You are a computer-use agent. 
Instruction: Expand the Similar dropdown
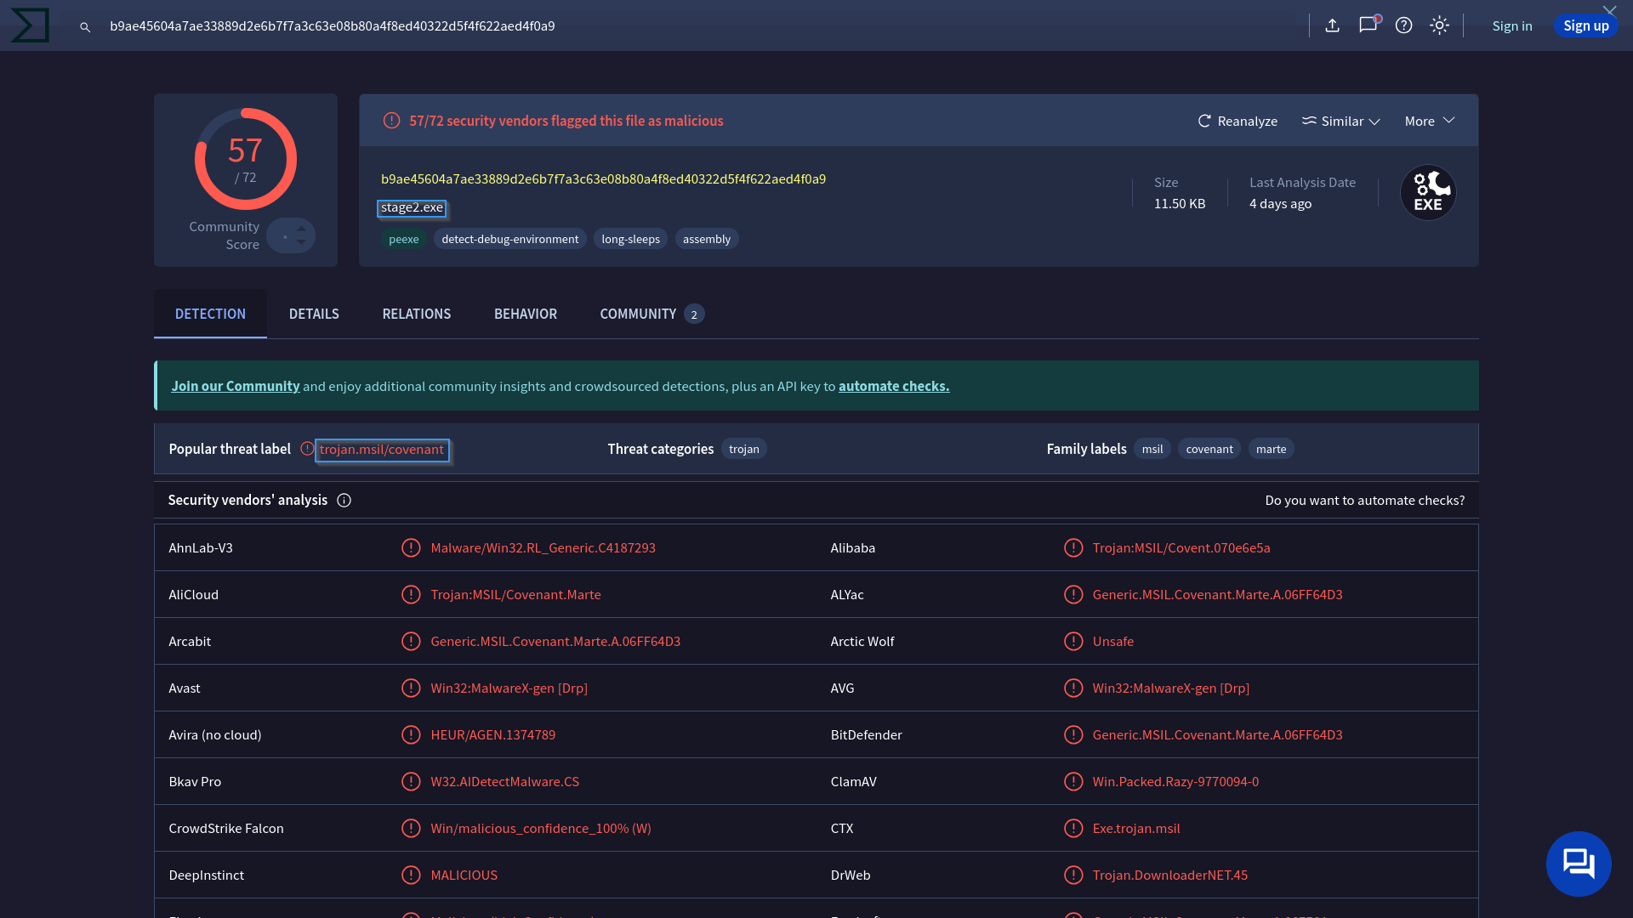1341,122
